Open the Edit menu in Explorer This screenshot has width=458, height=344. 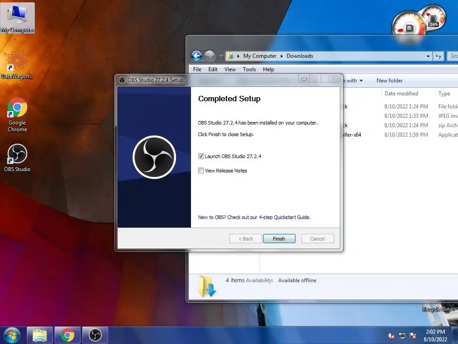point(212,69)
